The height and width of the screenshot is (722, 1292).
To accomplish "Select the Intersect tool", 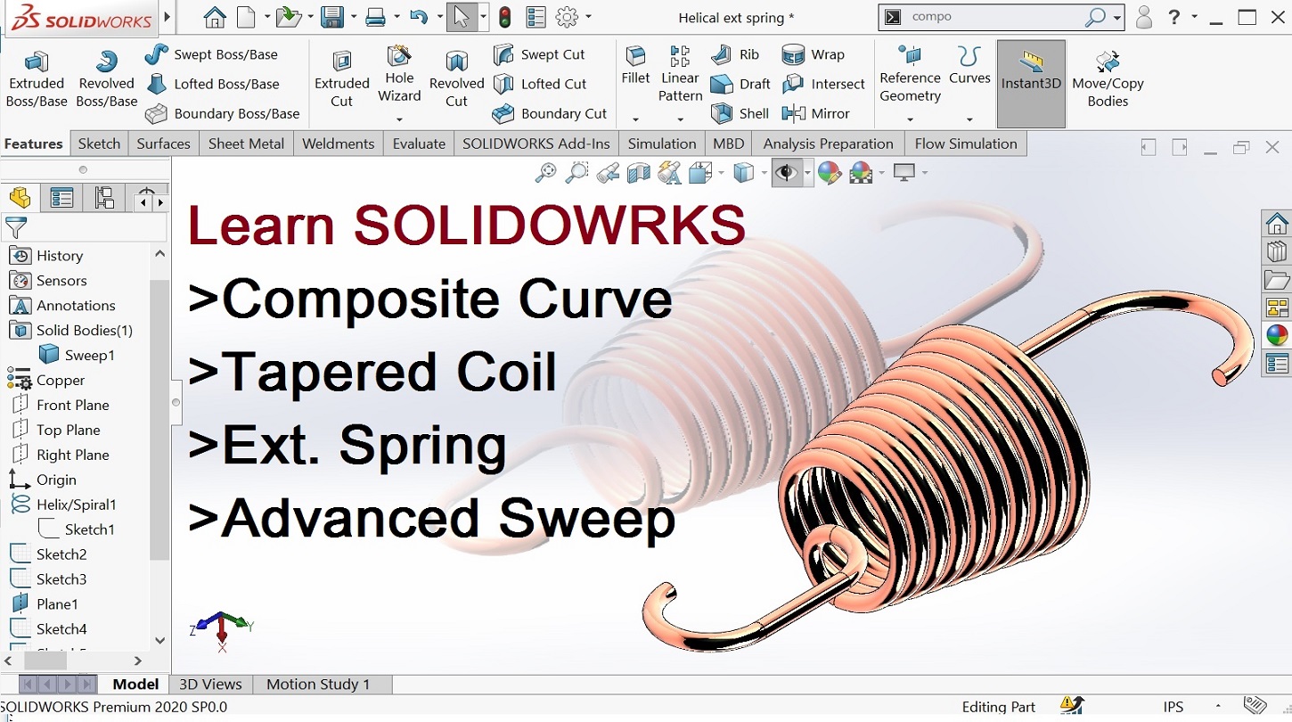I will 823,84.
